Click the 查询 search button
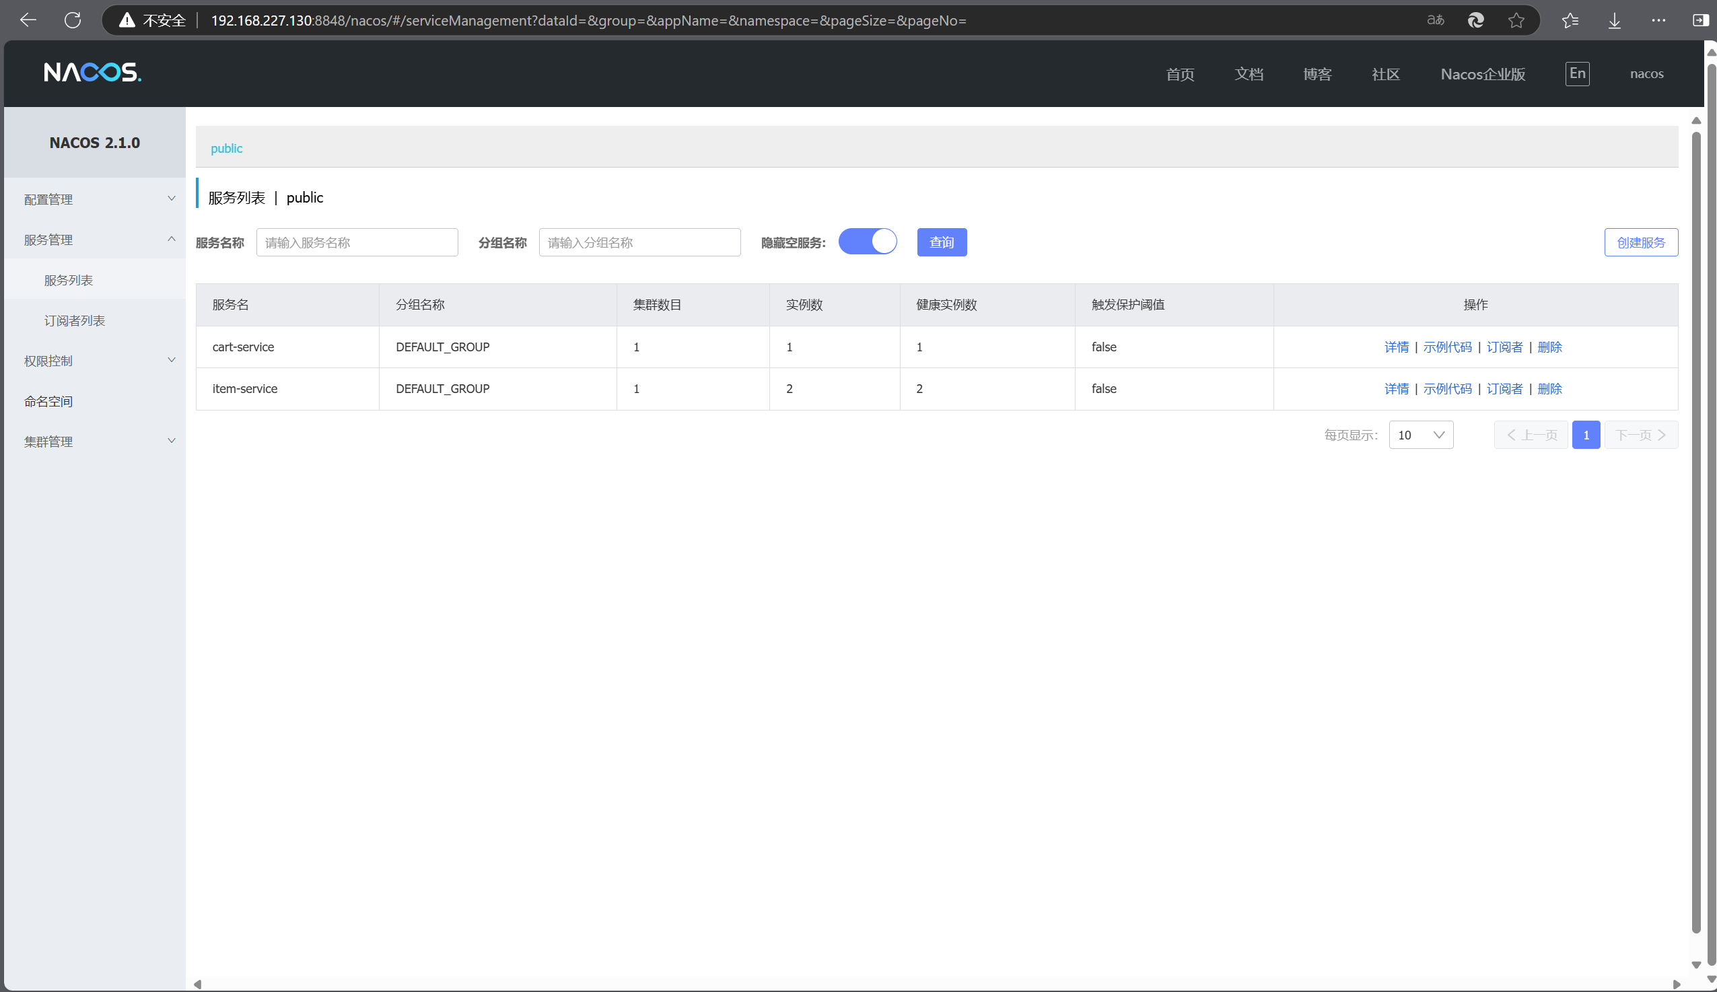1717x992 pixels. point(942,242)
